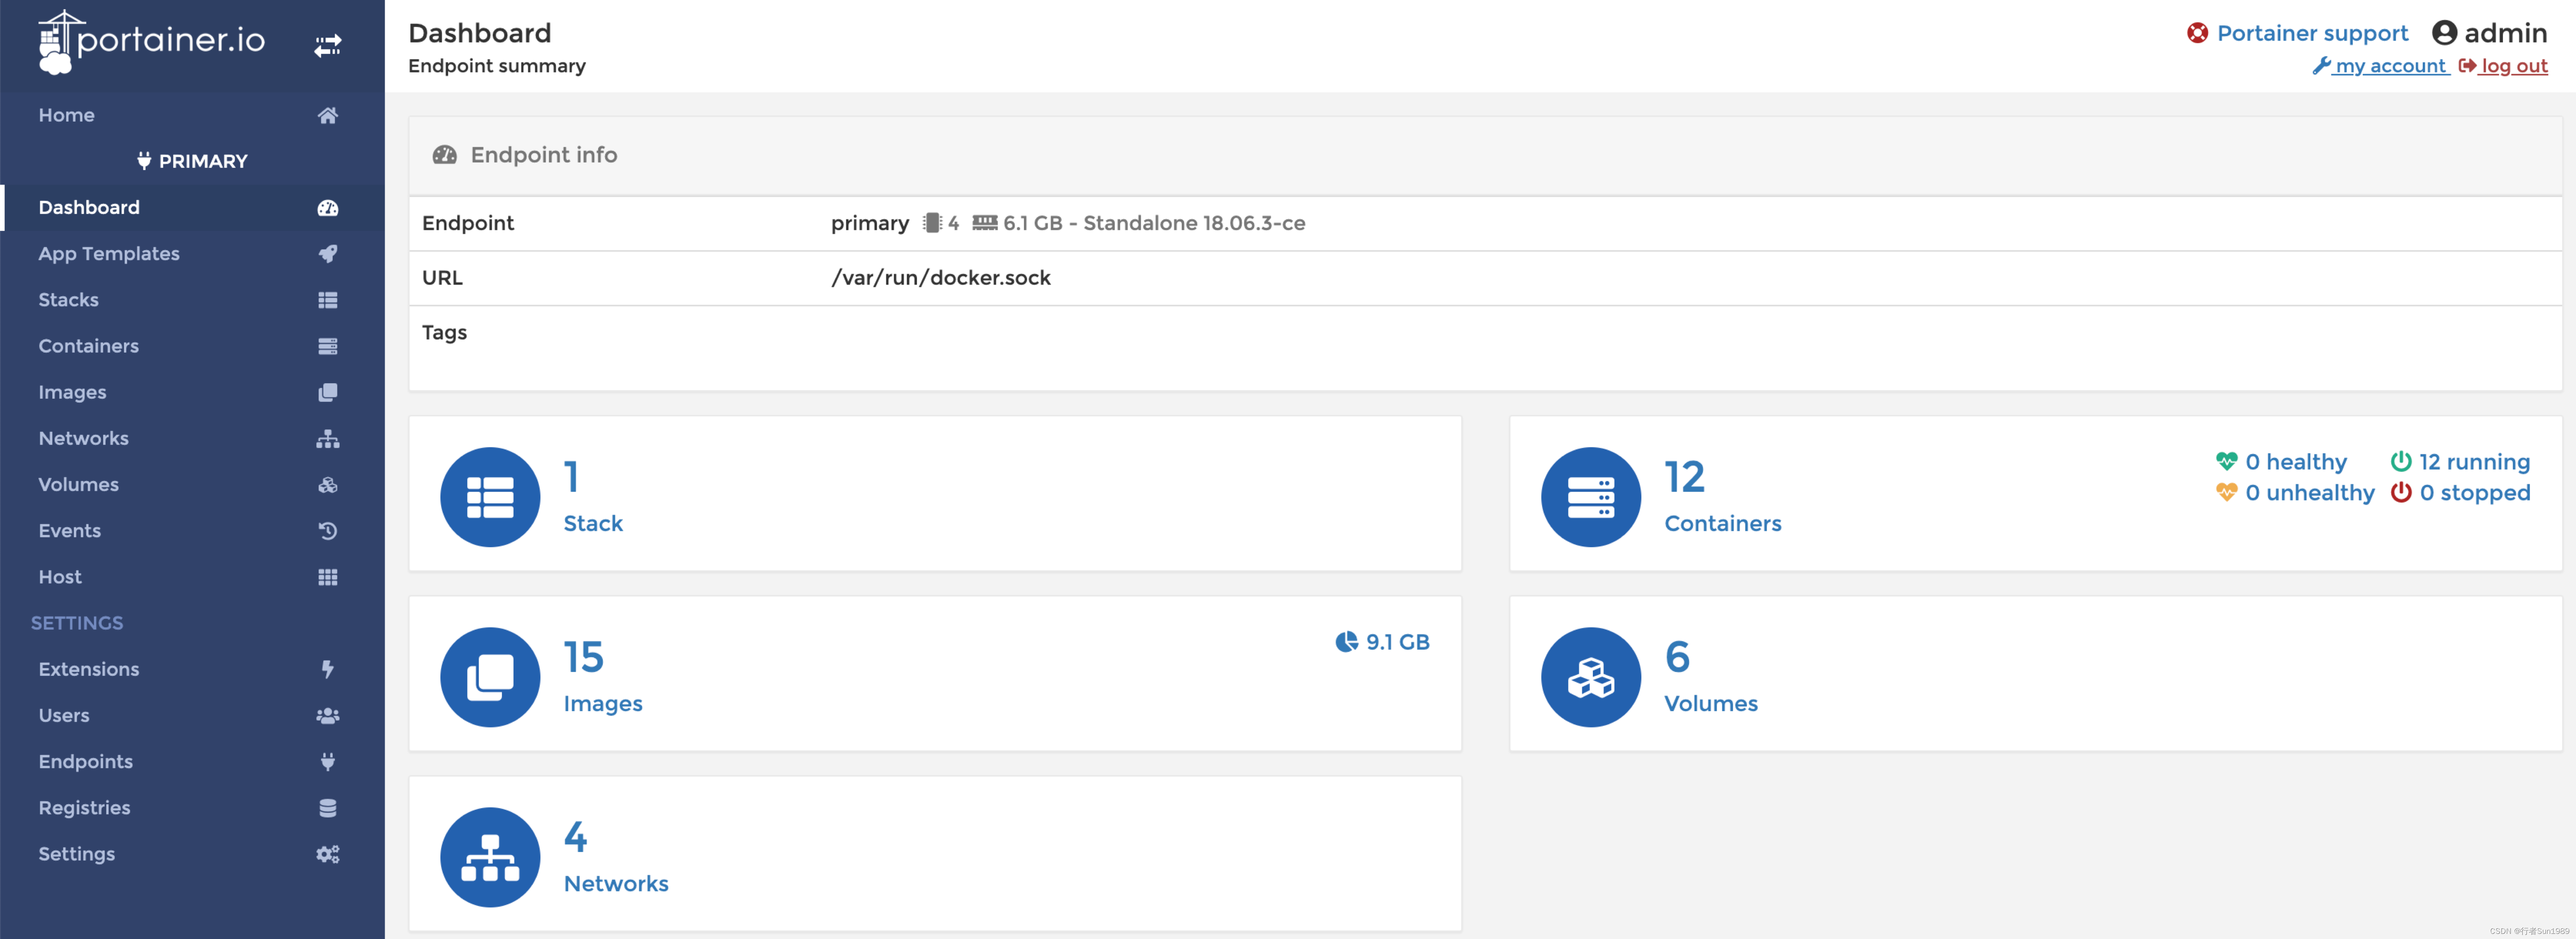Image resolution: width=2576 pixels, height=939 pixels.
Task: Click the gears icon beside Settings
Action: click(x=327, y=853)
